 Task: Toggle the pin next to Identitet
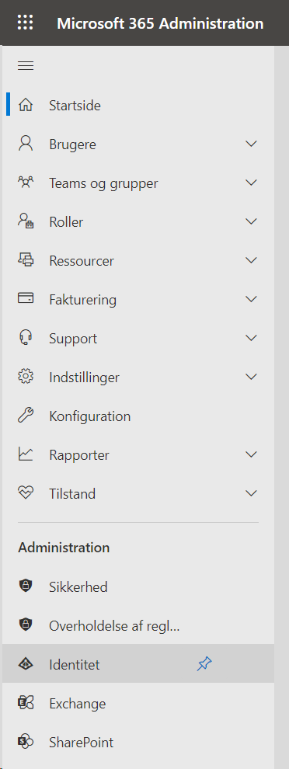tap(204, 665)
